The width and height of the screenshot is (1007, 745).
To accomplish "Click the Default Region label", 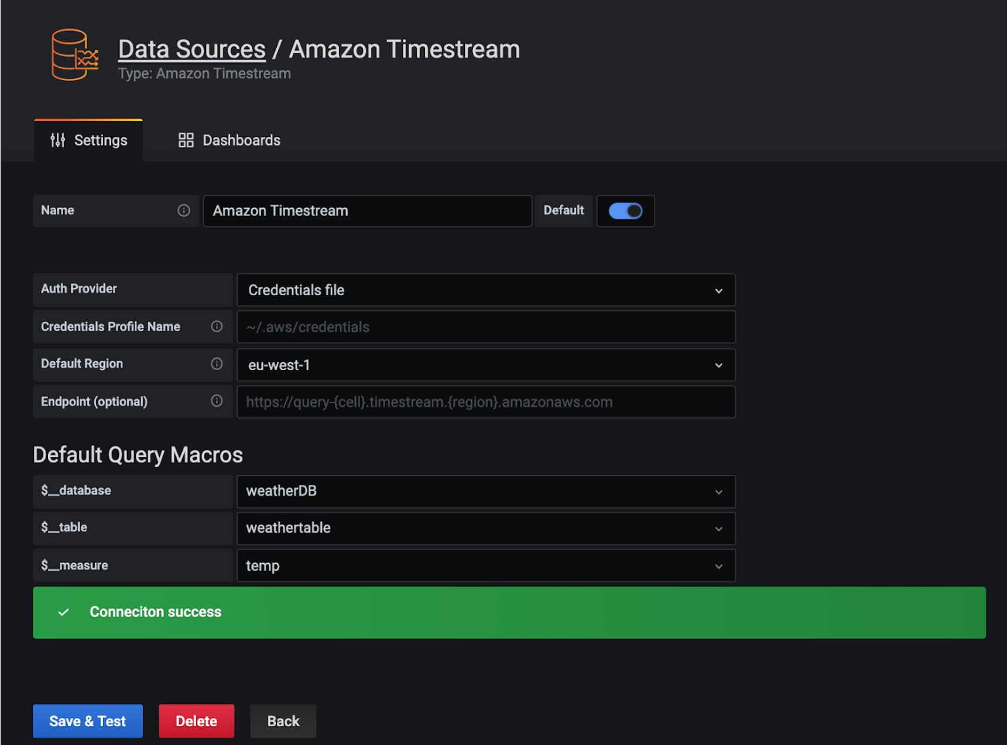I will pos(82,363).
